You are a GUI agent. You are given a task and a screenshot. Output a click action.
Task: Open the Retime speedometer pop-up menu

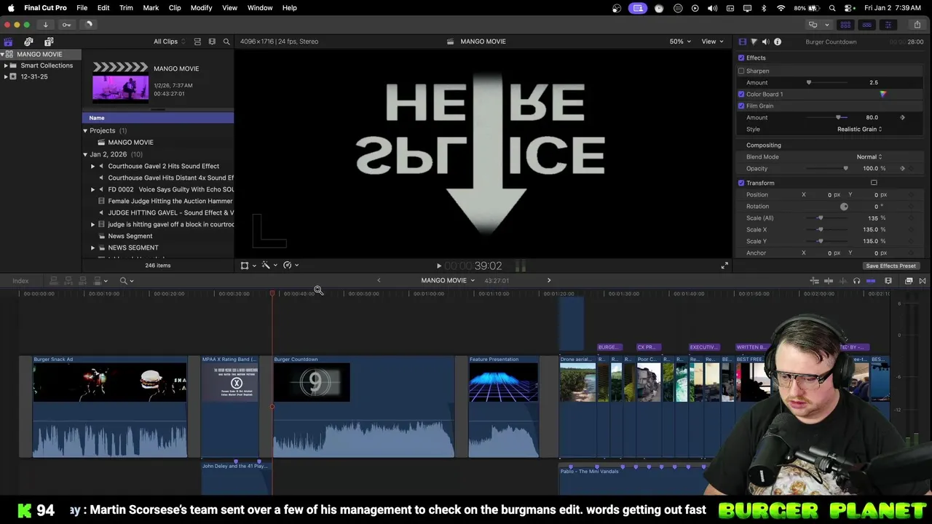click(x=290, y=265)
